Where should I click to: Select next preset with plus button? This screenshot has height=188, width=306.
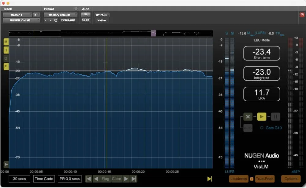(x=50, y=20)
